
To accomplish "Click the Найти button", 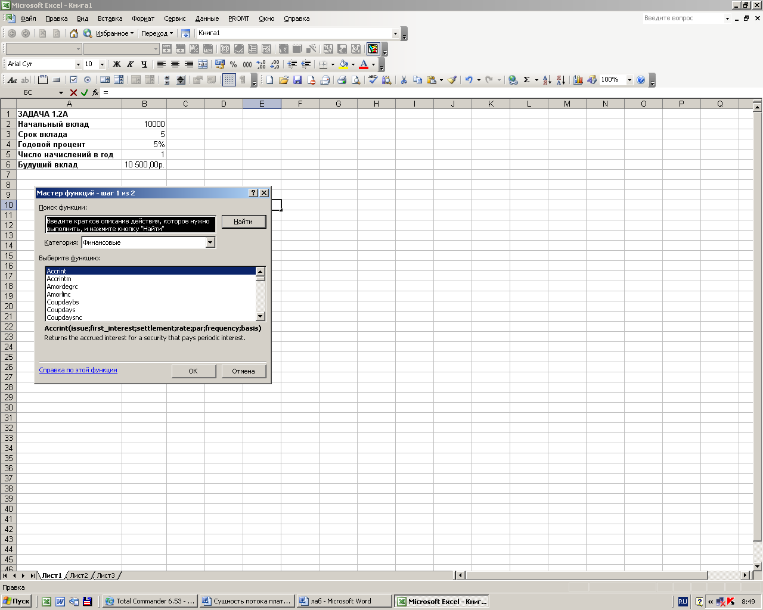I will [243, 222].
